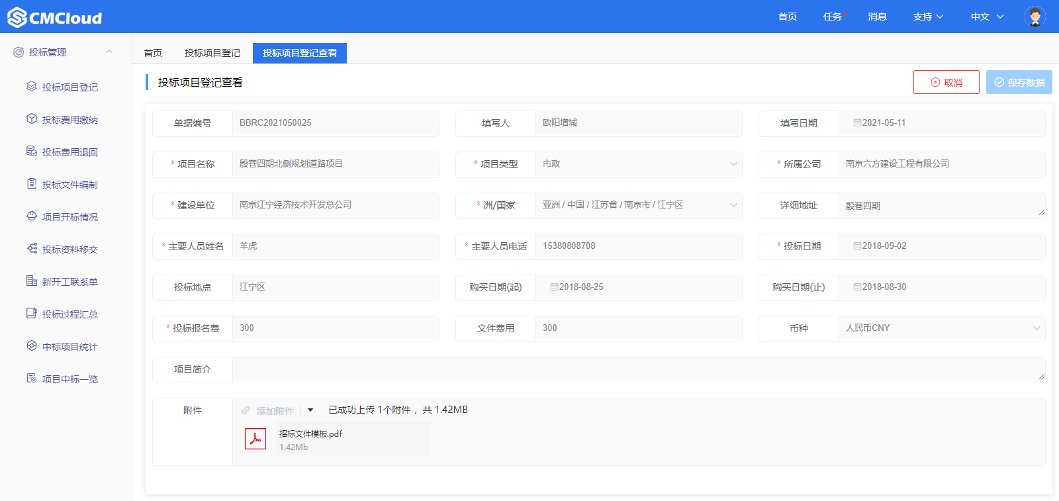
Task: Click the 文件费用 field
Action: 639,328
